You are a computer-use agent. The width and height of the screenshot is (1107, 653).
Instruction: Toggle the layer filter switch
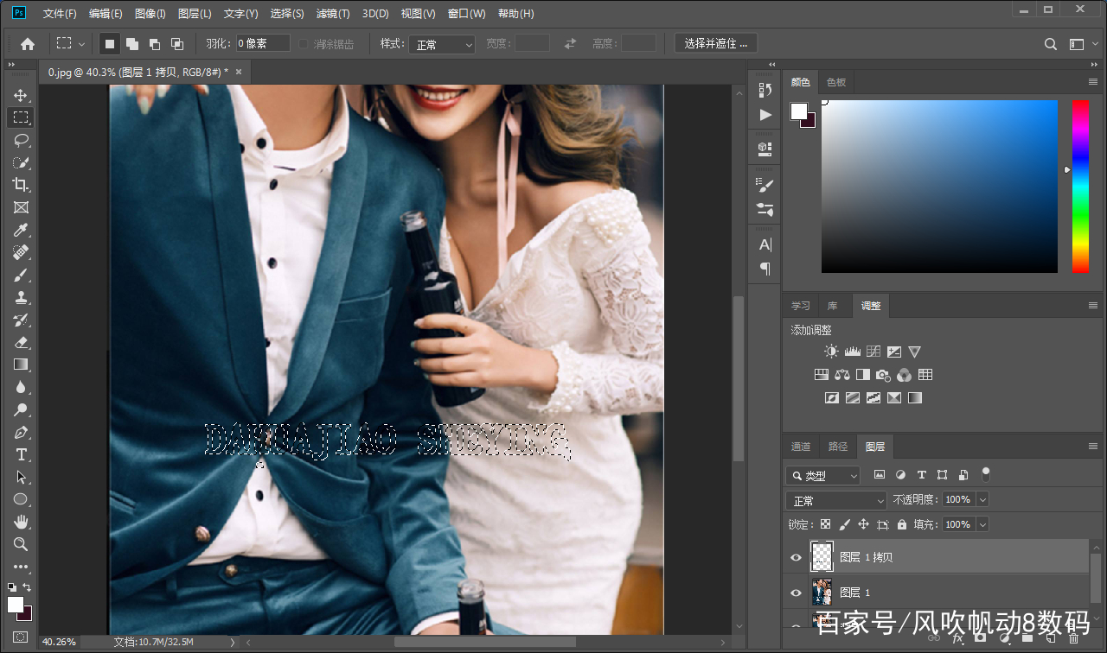click(985, 474)
